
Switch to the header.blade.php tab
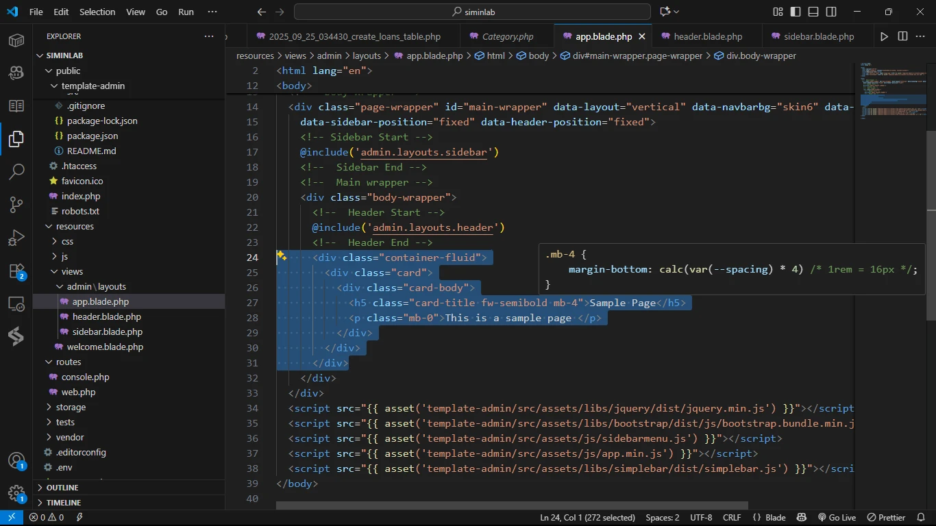[708, 36]
